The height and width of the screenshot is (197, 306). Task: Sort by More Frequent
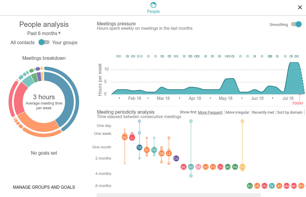pos(210,112)
